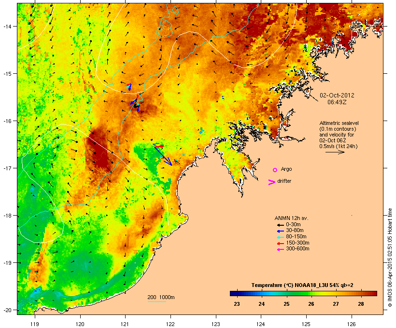Screen dimensions: 396x328
Task: Click the dark red end of the color bar
Action: (x=375, y=293)
